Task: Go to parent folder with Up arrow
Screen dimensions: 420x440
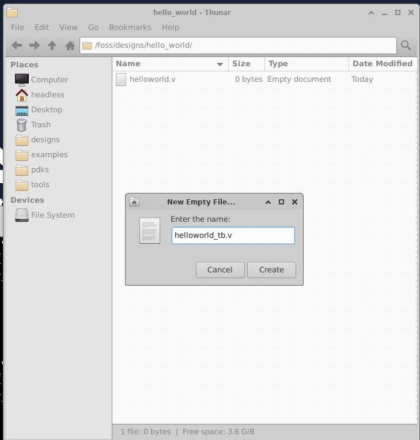Action: coord(52,45)
